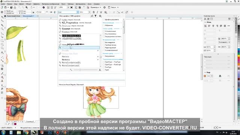Check the 'Не установлены' checkbox
The image size is (240, 135).
104,34
